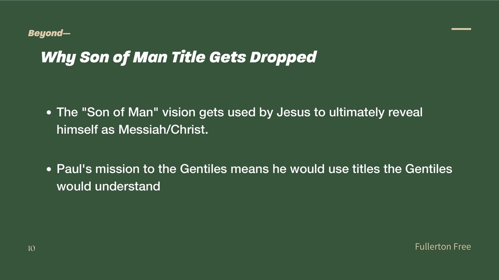Click the words "would understand" on the last line
499x280 pixels.
(108, 186)
